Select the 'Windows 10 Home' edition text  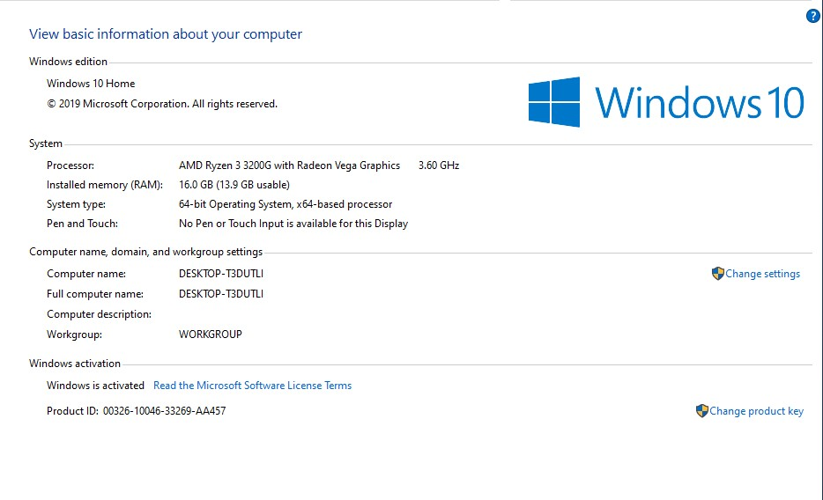click(91, 84)
